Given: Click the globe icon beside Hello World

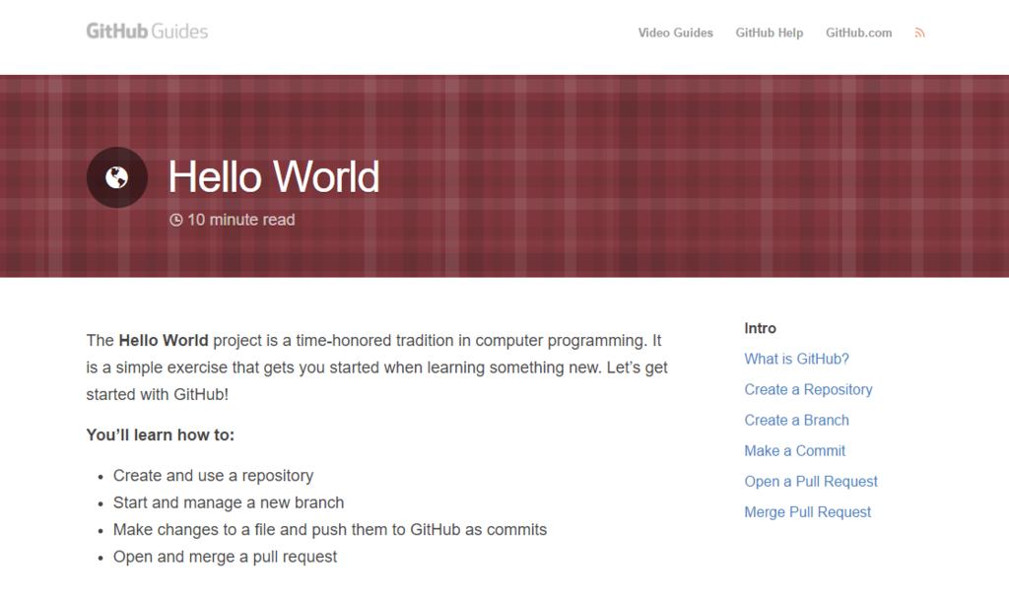Looking at the screenshot, I should (x=117, y=177).
